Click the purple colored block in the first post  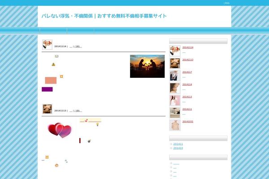tap(47, 89)
